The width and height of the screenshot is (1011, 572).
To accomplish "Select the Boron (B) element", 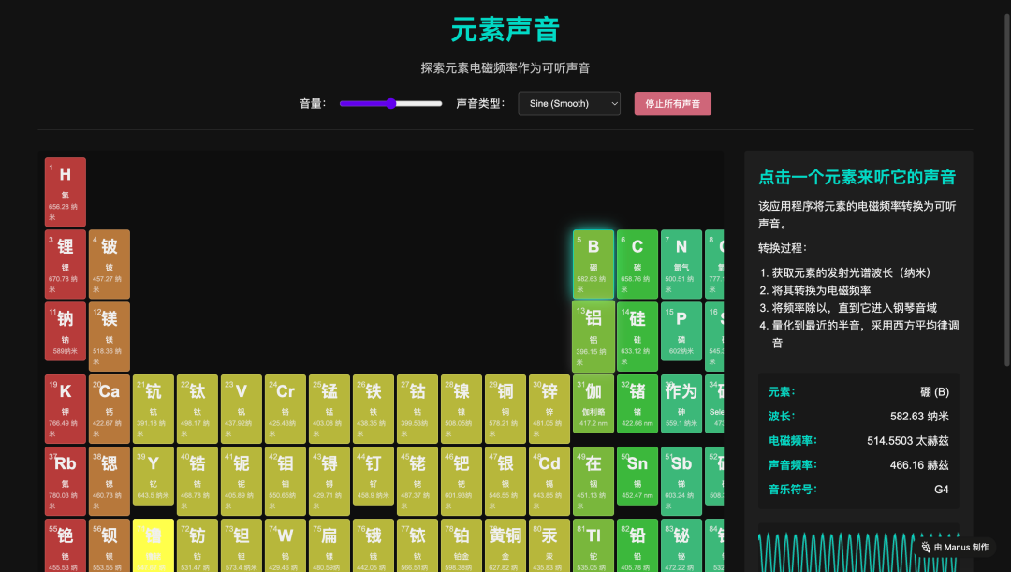I will coord(593,263).
